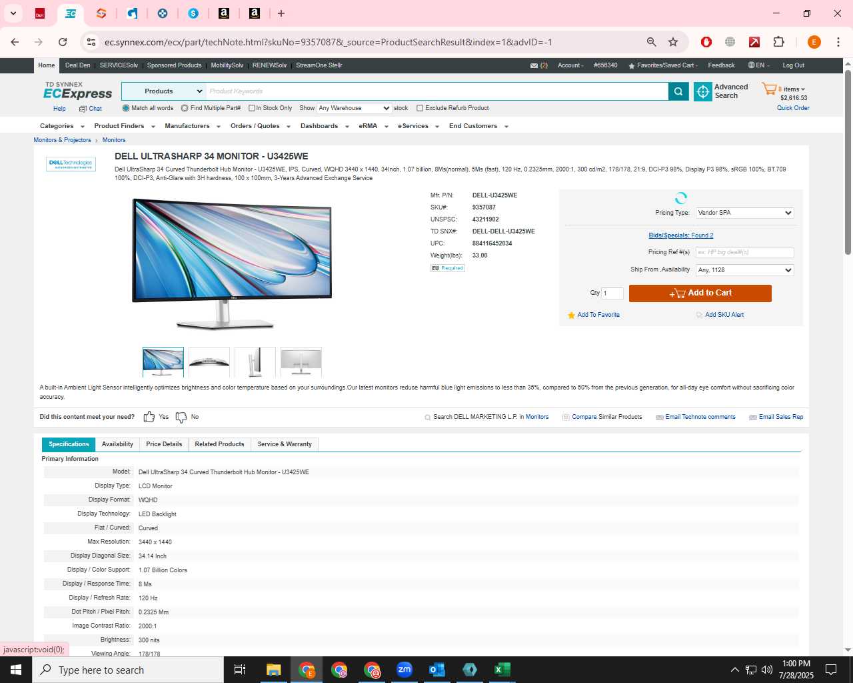Click the Add SKU Alert icon
Image resolution: width=853 pixels, height=683 pixels.
pos(699,315)
